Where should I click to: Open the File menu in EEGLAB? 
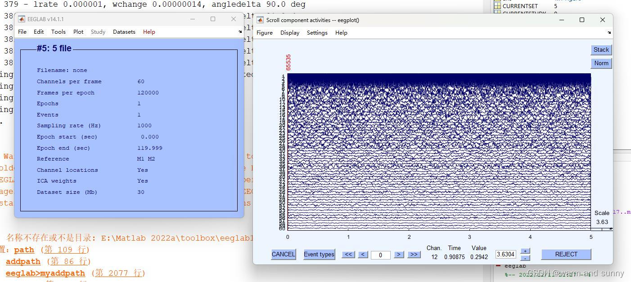pyautogui.click(x=22, y=31)
